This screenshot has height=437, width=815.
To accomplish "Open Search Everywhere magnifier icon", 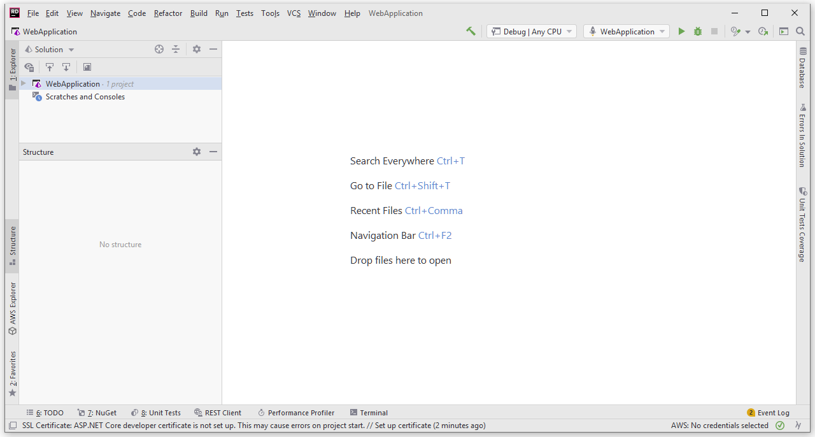I will click(x=800, y=31).
